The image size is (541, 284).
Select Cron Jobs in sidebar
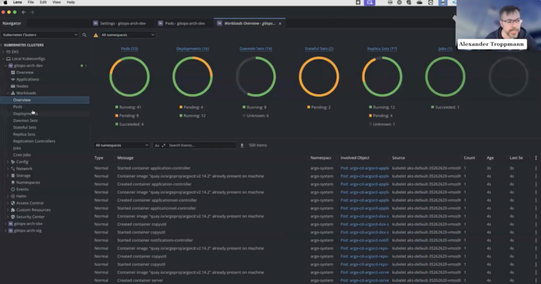tap(22, 155)
